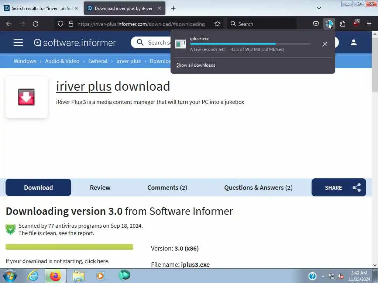Click the blue help tray icon

(x=312, y=276)
